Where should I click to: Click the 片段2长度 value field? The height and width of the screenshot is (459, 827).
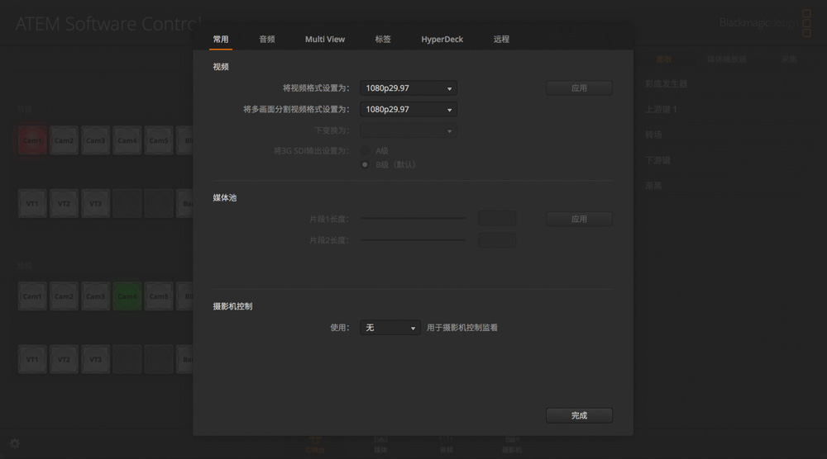tap(497, 240)
